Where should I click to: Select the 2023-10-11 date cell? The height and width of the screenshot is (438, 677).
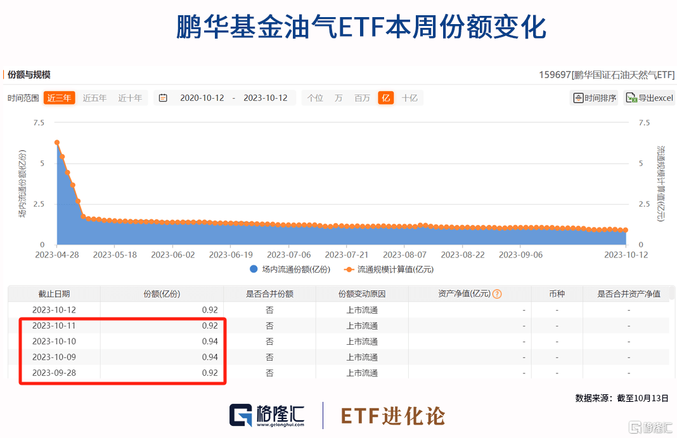54,326
